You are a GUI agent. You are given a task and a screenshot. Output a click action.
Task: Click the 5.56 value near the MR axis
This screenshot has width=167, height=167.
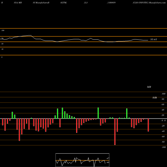pyautogui.click(x=155, y=98)
